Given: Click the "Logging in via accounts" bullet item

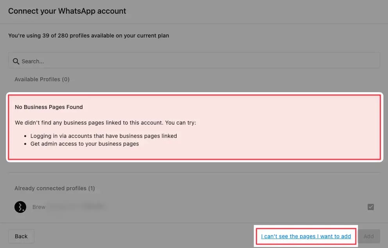Looking at the screenshot, I should coord(104,136).
